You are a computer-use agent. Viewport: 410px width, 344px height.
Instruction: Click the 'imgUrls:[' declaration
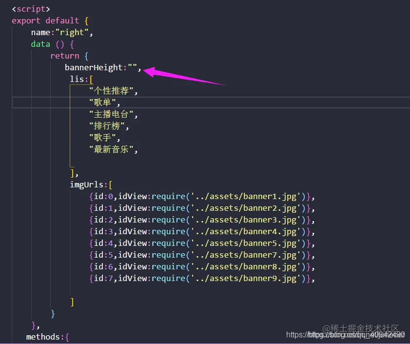tap(91, 184)
